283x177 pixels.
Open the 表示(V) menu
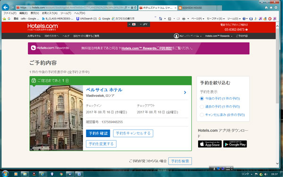[34, 13]
